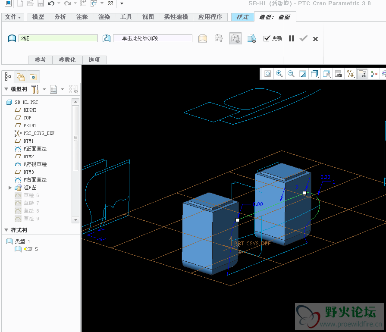386x332 pixels.
Task: Open the Display Style cube dropdown
Action: coord(314,74)
